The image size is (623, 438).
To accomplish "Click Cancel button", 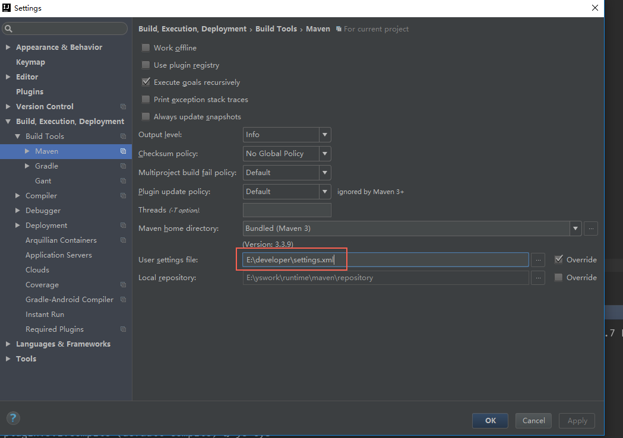I will tap(533, 421).
